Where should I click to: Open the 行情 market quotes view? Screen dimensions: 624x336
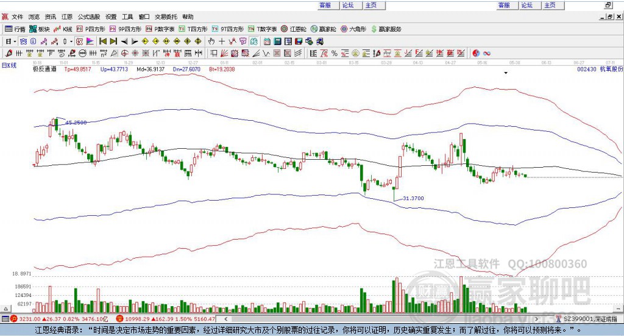[x=15, y=29]
